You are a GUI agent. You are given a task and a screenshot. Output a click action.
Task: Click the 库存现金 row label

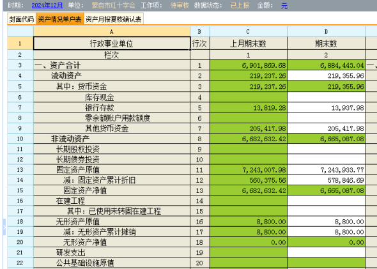(x=100, y=97)
